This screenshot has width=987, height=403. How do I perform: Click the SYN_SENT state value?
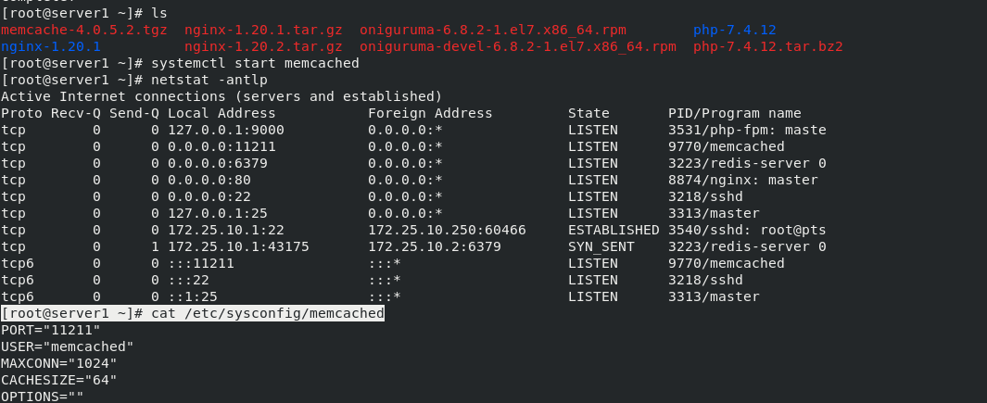pyautogui.click(x=601, y=246)
